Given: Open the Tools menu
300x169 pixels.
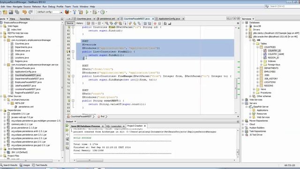Looking at the screenshot, I should tap(75, 7).
